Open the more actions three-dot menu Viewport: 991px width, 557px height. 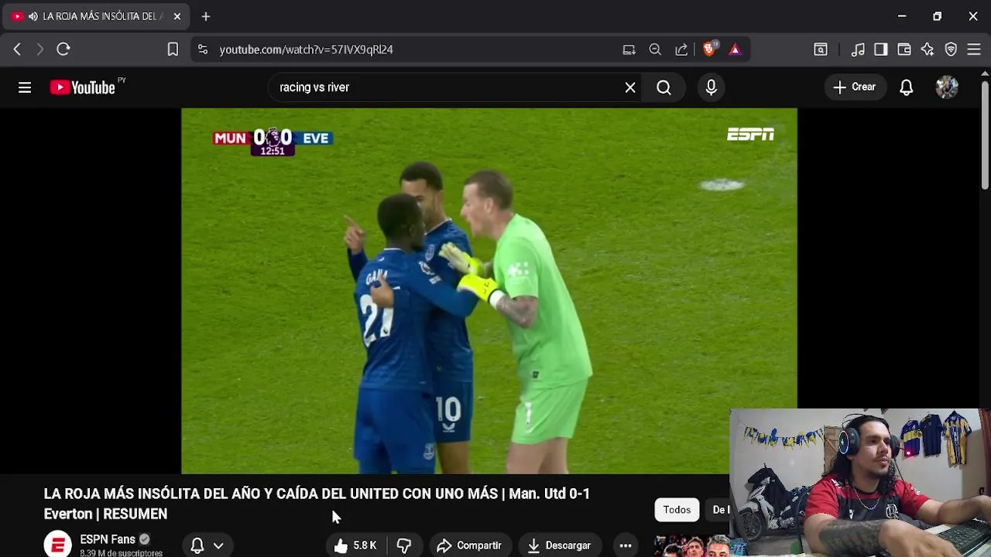point(626,545)
